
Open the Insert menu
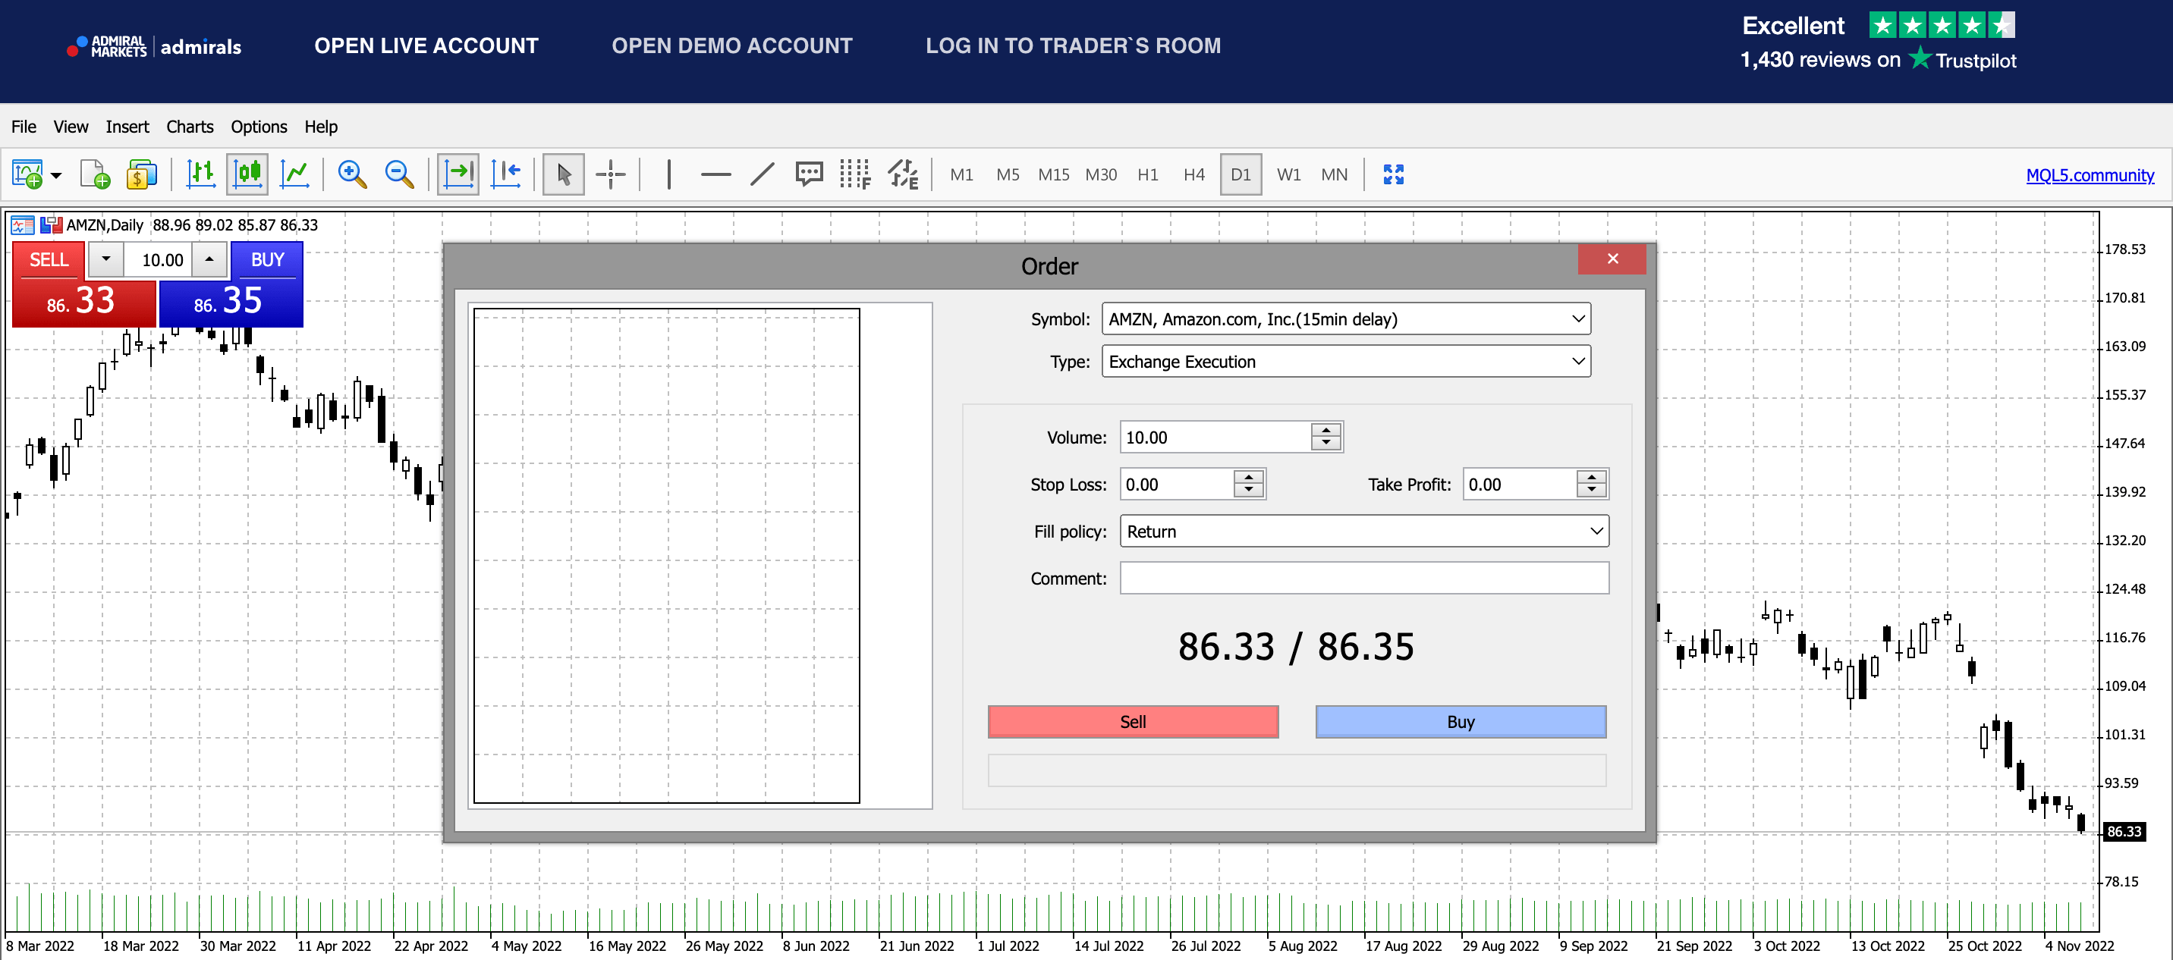(x=127, y=127)
